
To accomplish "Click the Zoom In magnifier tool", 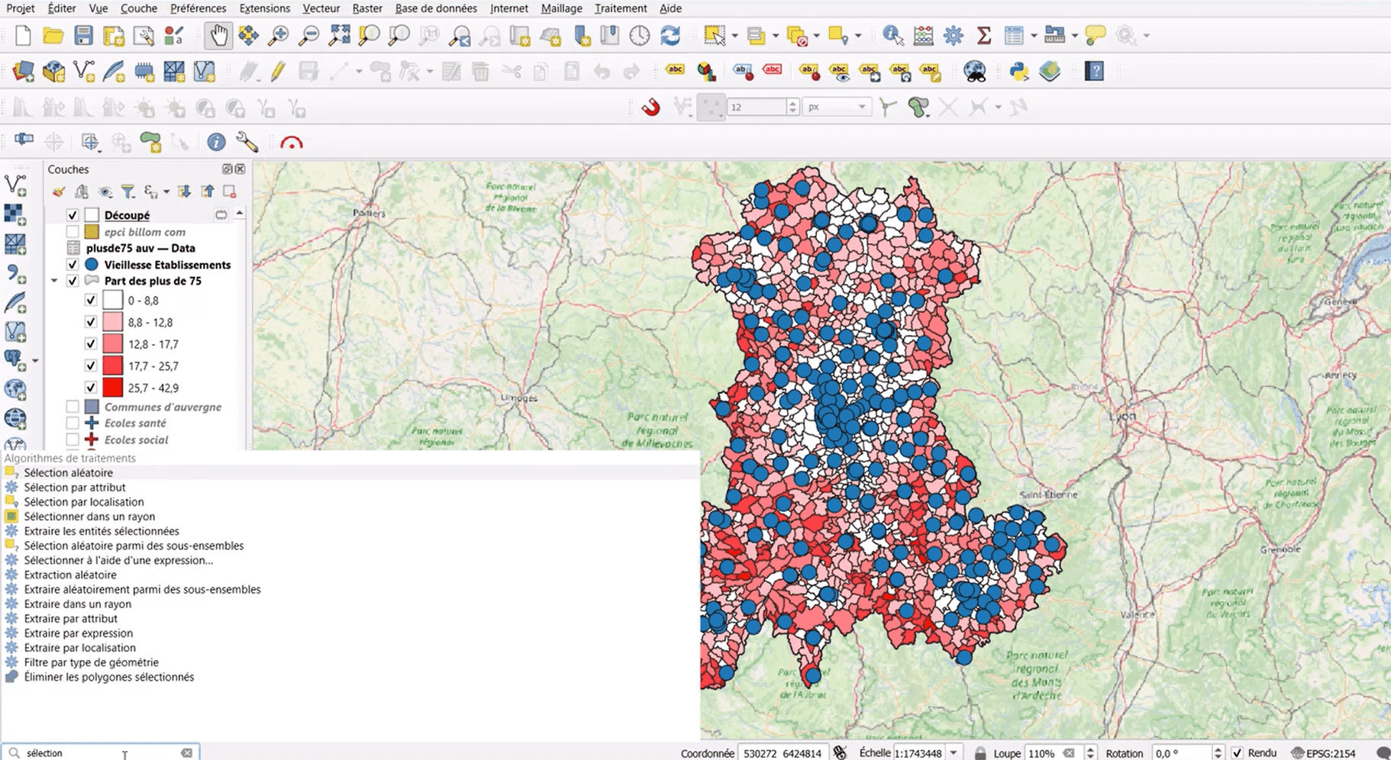I will point(278,35).
